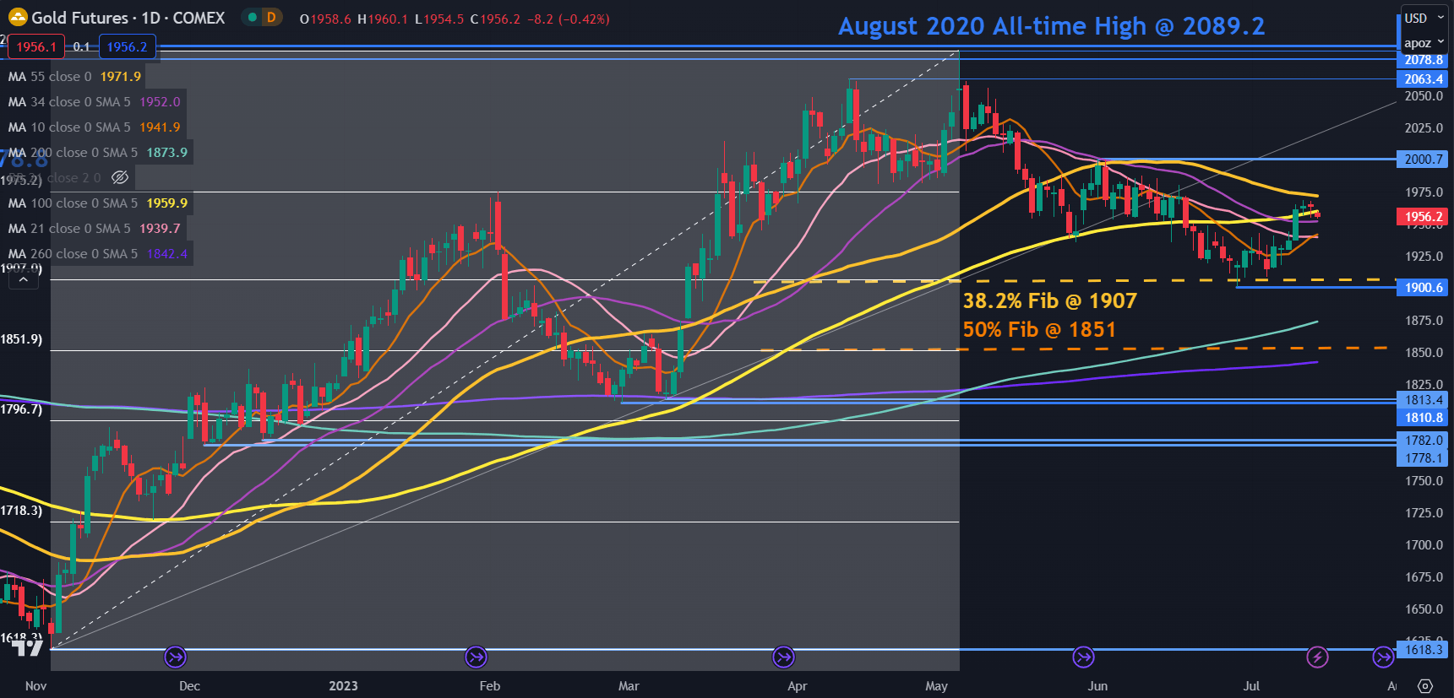Image resolution: width=1454 pixels, height=698 pixels.
Task: Click the 2023 label on time axis
Action: 343,686
